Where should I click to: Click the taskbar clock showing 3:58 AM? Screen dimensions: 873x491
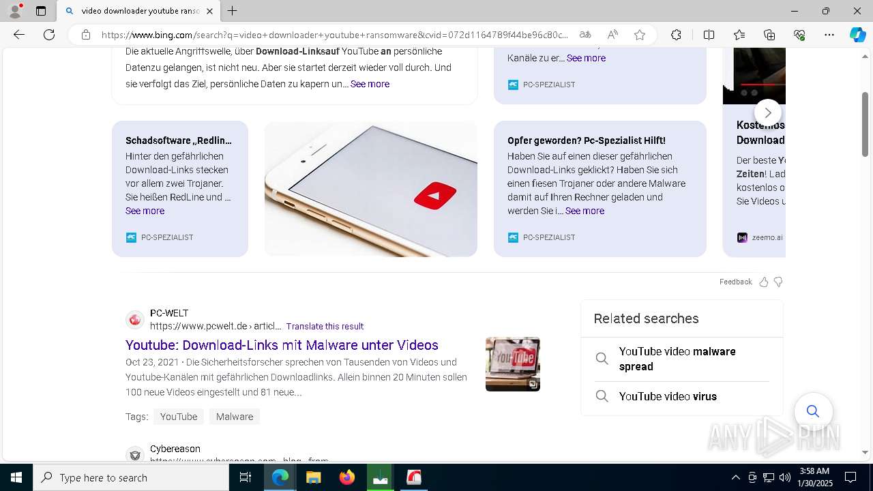coord(814,477)
